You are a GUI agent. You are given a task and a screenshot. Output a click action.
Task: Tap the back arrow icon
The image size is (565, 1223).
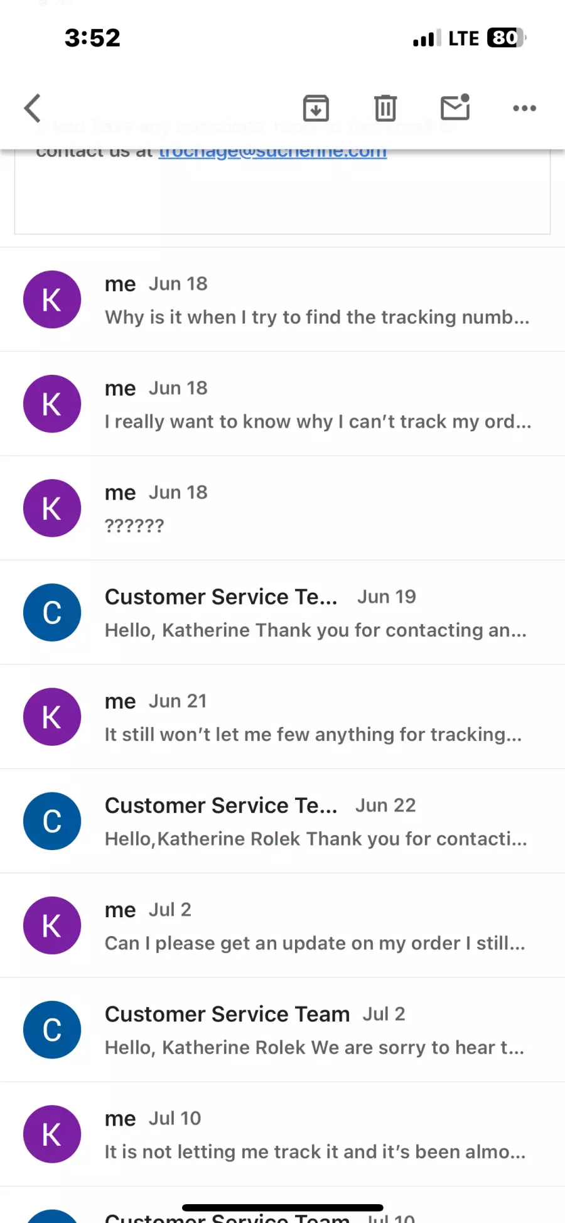click(x=33, y=108)
